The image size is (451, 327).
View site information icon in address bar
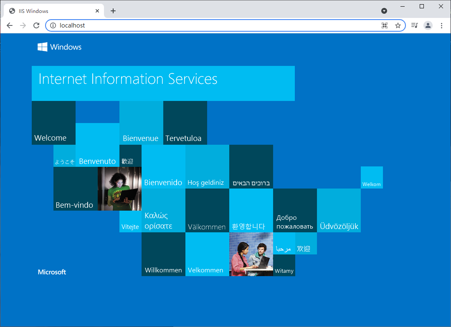tap(53, 25)
